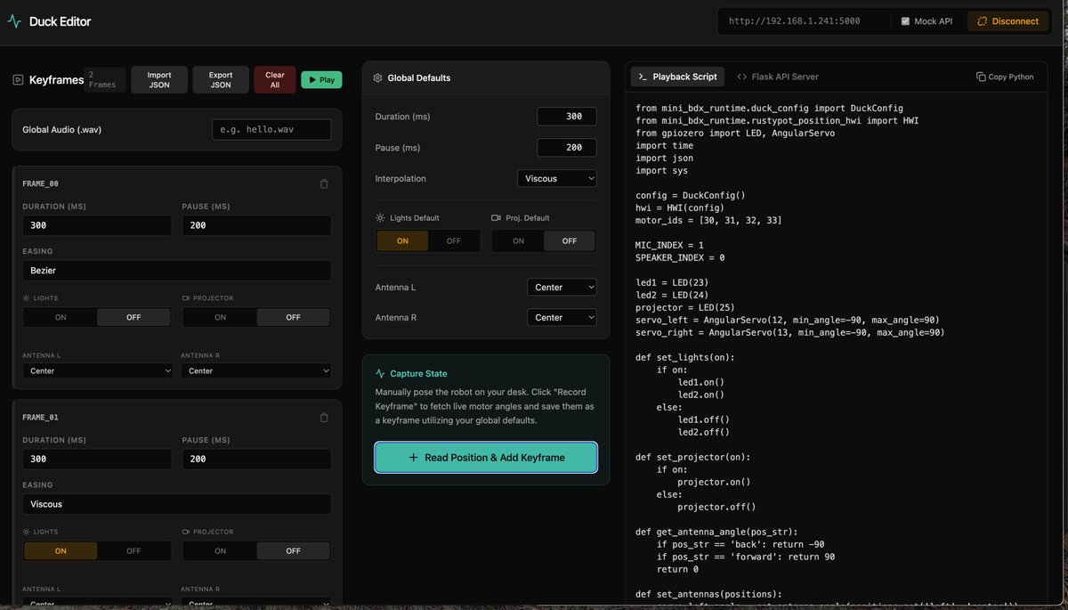Click FRAME_00 Duration input field
This screenshot has width=1068, height=610.
pos(97,225)
